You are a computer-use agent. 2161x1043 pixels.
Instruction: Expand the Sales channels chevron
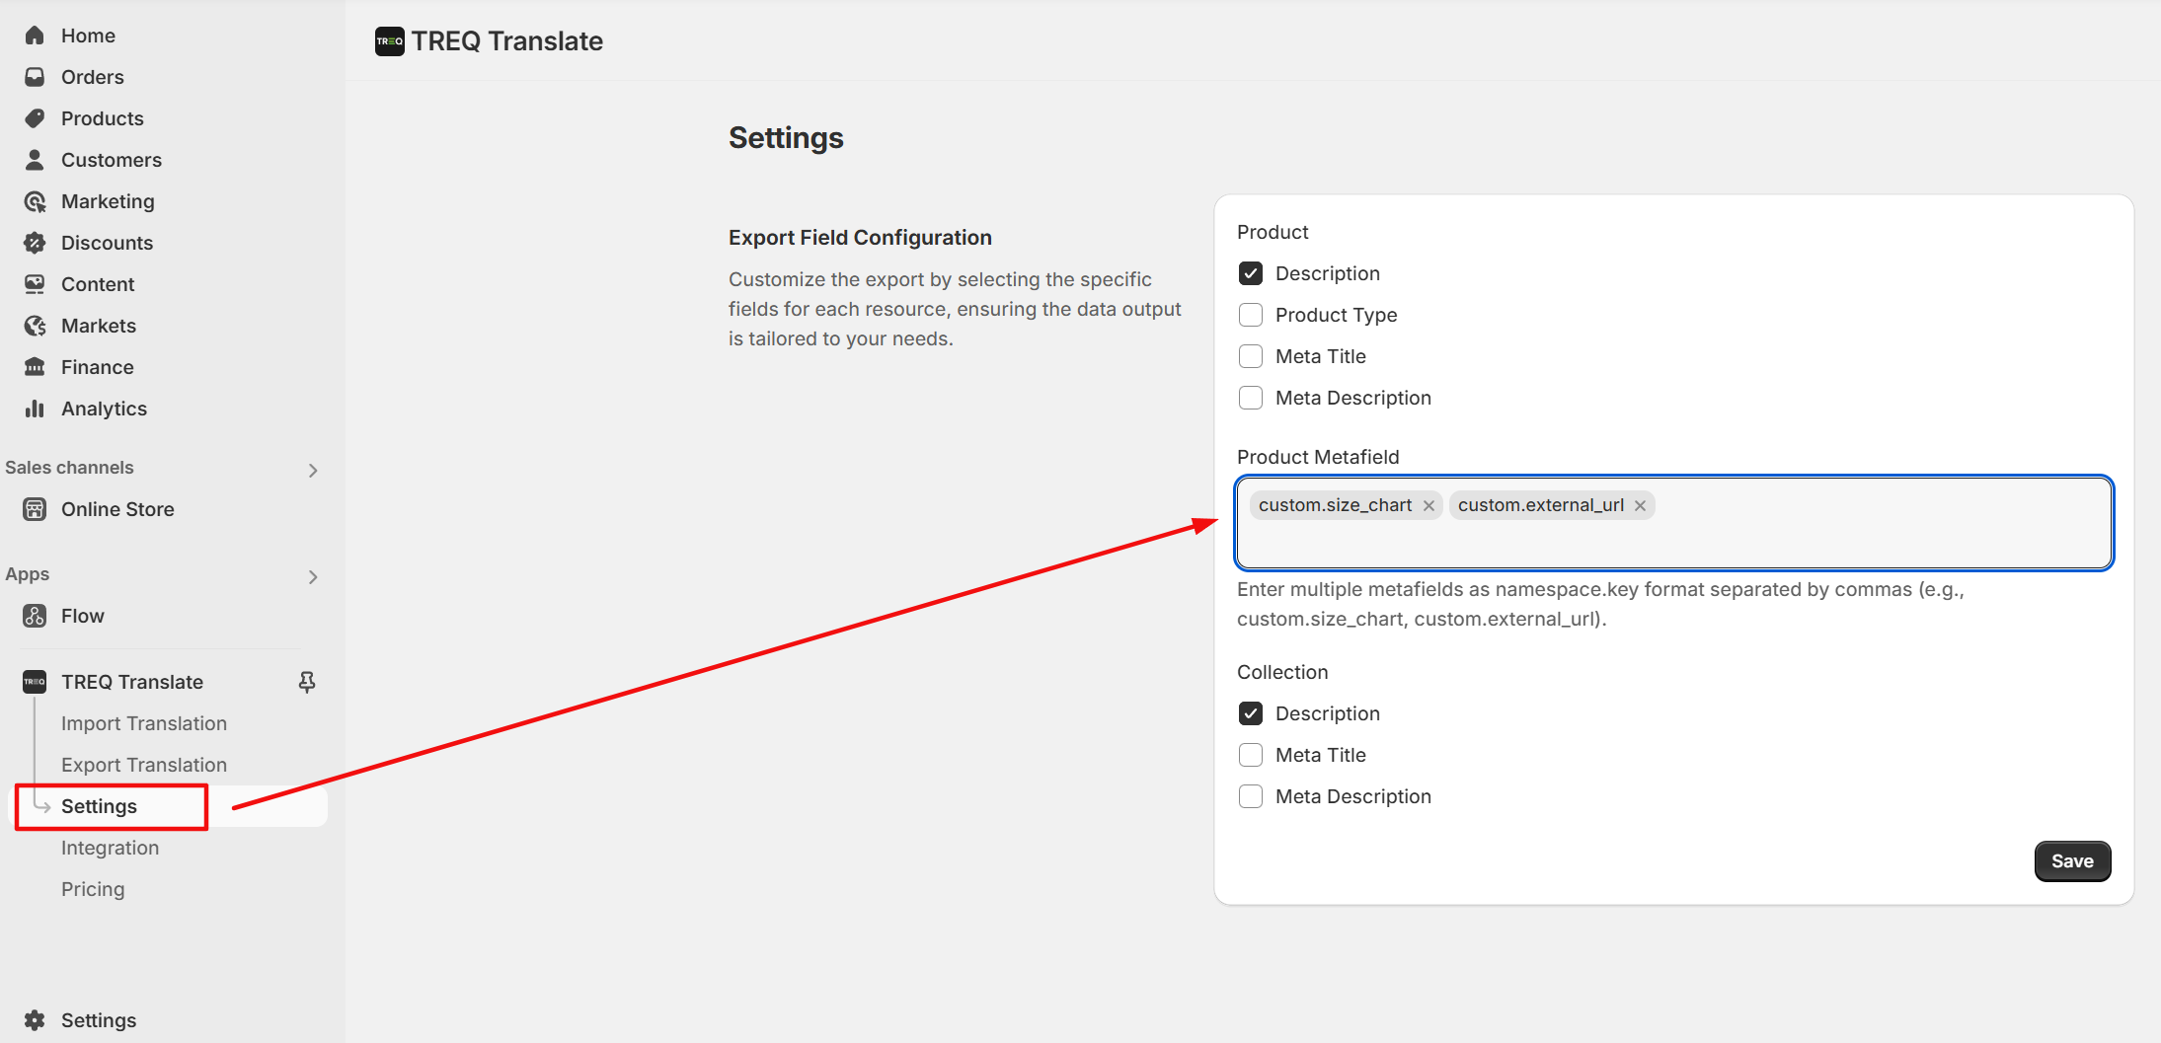(313, 471)
